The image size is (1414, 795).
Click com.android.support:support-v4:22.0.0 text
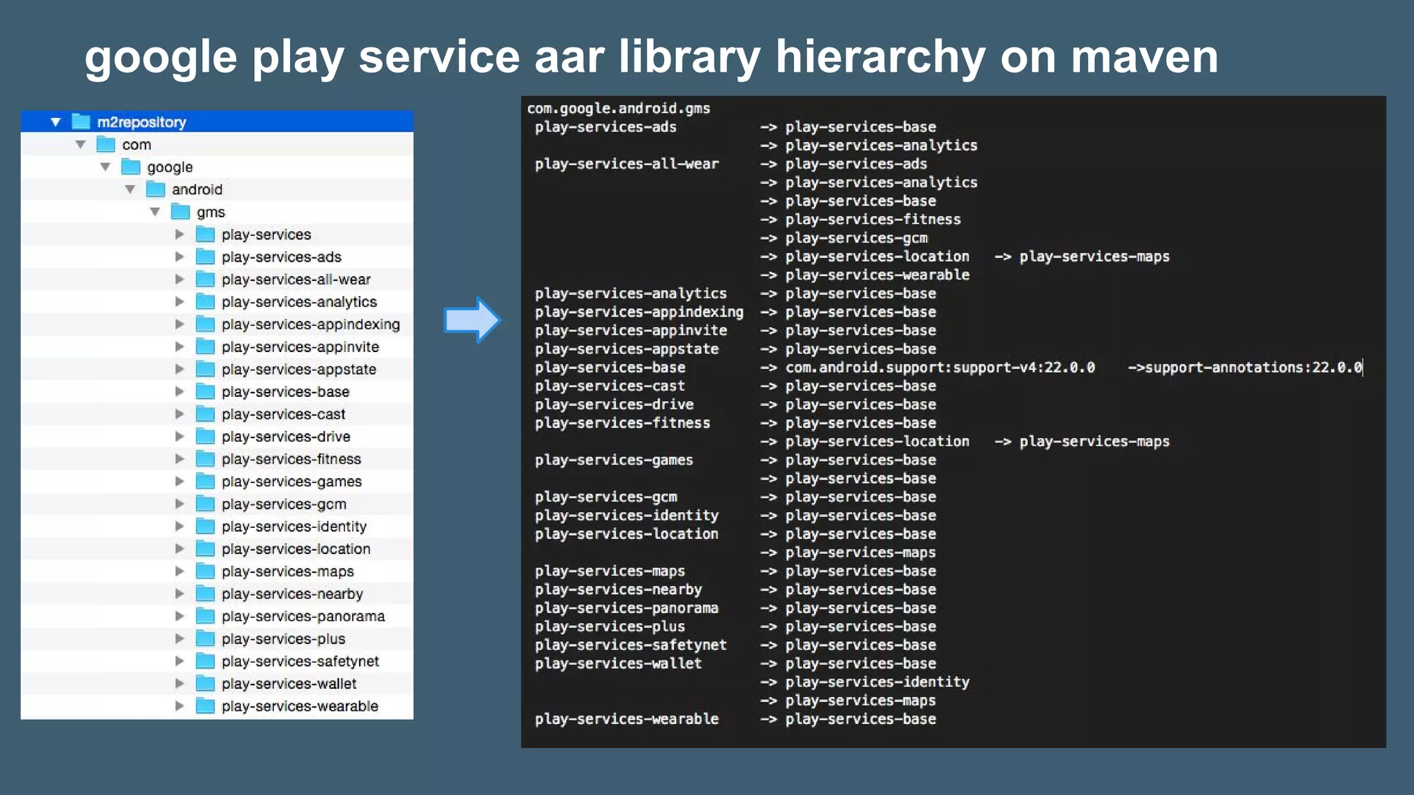pos(940,368)
